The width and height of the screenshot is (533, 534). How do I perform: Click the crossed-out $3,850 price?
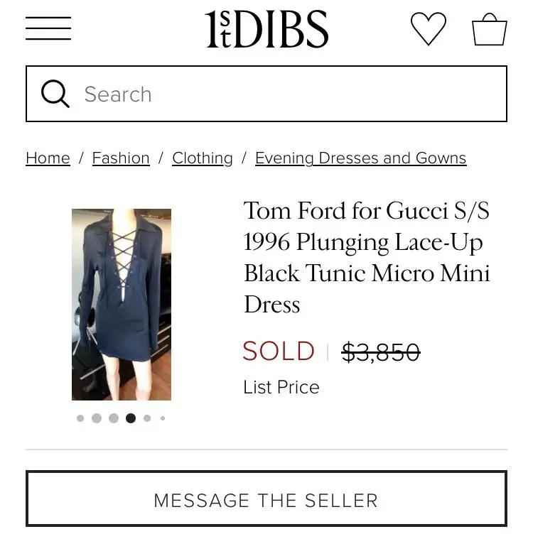380,352
